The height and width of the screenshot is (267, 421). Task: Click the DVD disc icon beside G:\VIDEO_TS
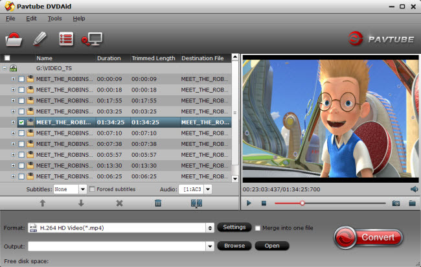coord(13,68)
